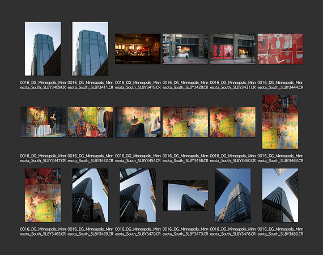This screenshot has height=255, width=323.
Task: Select the thumbnail for file 5L8Y3409
Action: pyautogui.click(x=43, y=49)
